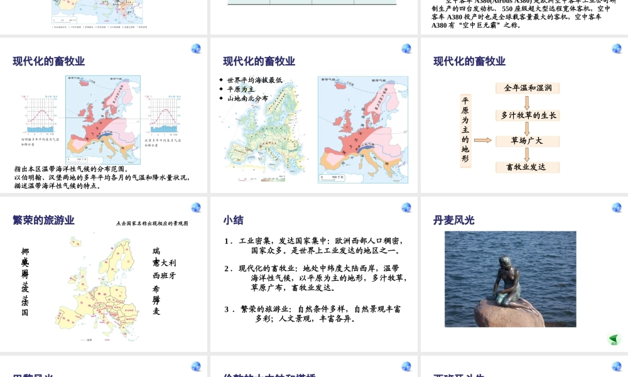Click summary point 2 现代化的畜牧业 text
This screenshot has width=628, height=377.
316,278
